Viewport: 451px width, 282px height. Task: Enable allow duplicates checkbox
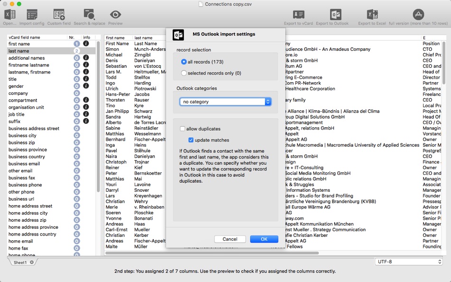point(182,129)
